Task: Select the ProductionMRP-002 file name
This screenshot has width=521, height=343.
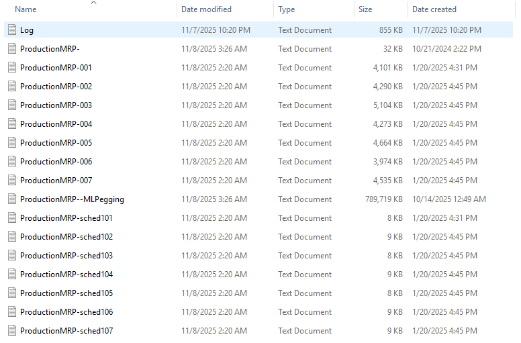Action: 56,87
